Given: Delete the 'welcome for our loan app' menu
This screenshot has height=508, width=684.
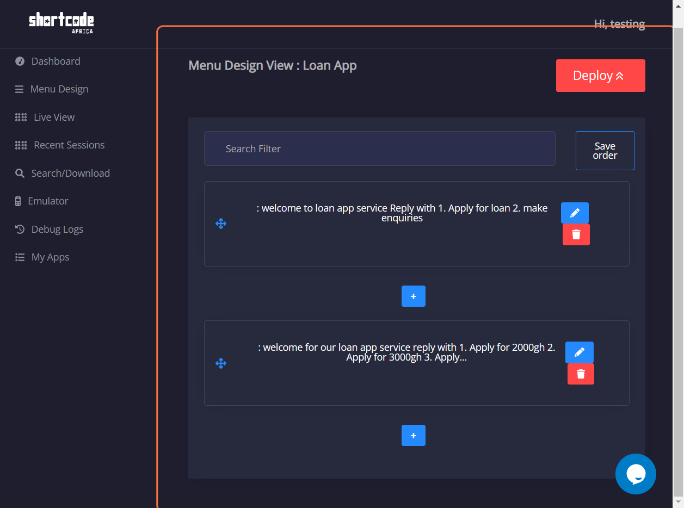Looking at the screenshot, I should pos(581,374).
